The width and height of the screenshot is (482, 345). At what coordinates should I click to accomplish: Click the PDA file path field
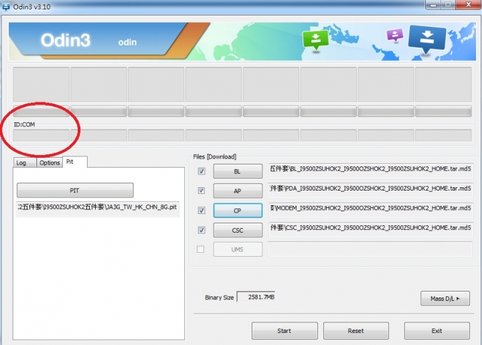pos(371,190)
